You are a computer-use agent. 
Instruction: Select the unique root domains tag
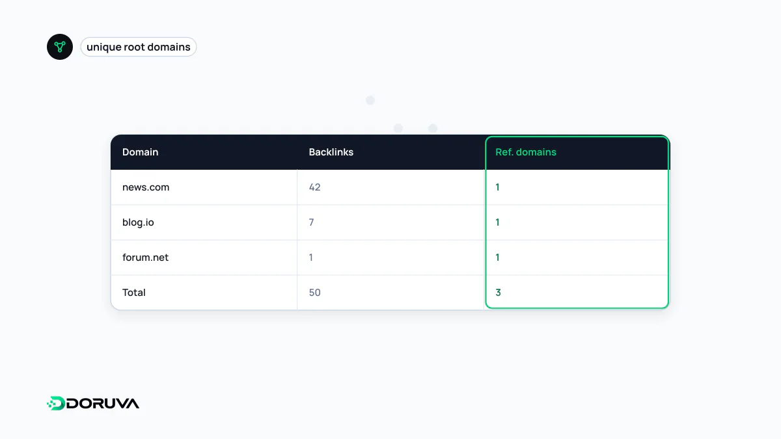[139, 47]
